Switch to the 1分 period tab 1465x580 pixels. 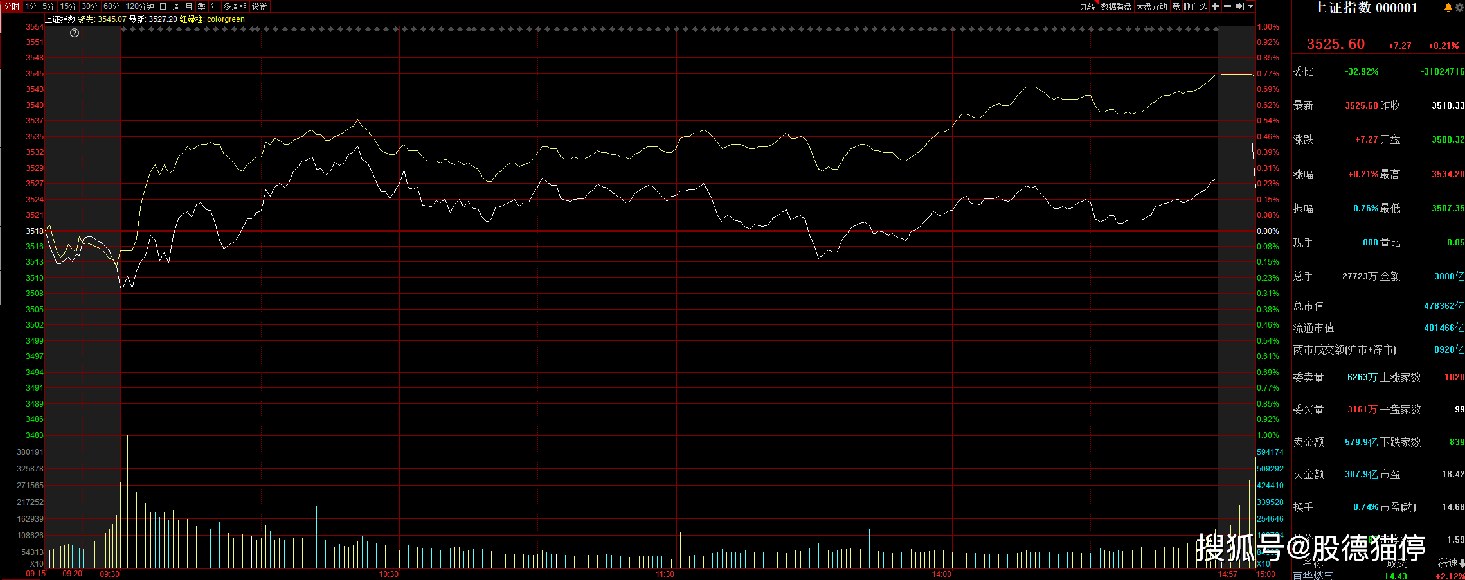pos(31,6)
